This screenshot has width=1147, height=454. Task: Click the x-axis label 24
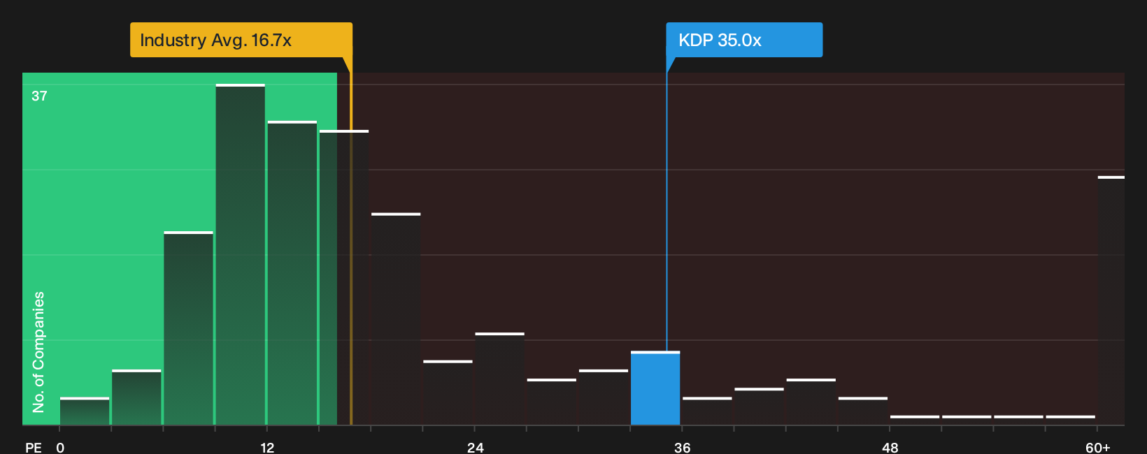click(x=475, y=447)
